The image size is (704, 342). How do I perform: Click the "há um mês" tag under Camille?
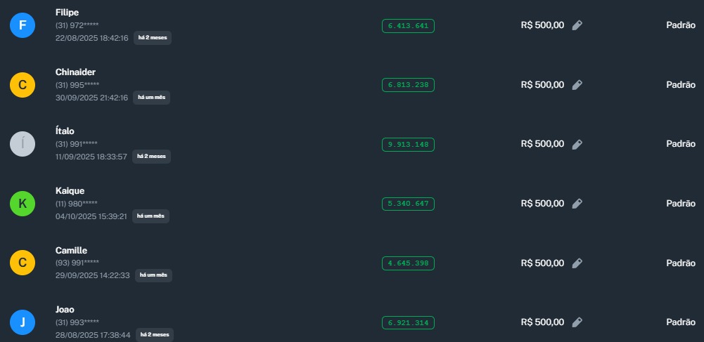click(x=153, y=275)
